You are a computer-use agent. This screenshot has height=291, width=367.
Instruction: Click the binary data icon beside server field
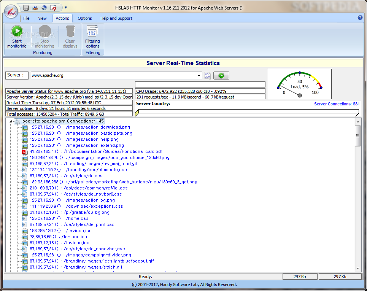click(207, 76)
